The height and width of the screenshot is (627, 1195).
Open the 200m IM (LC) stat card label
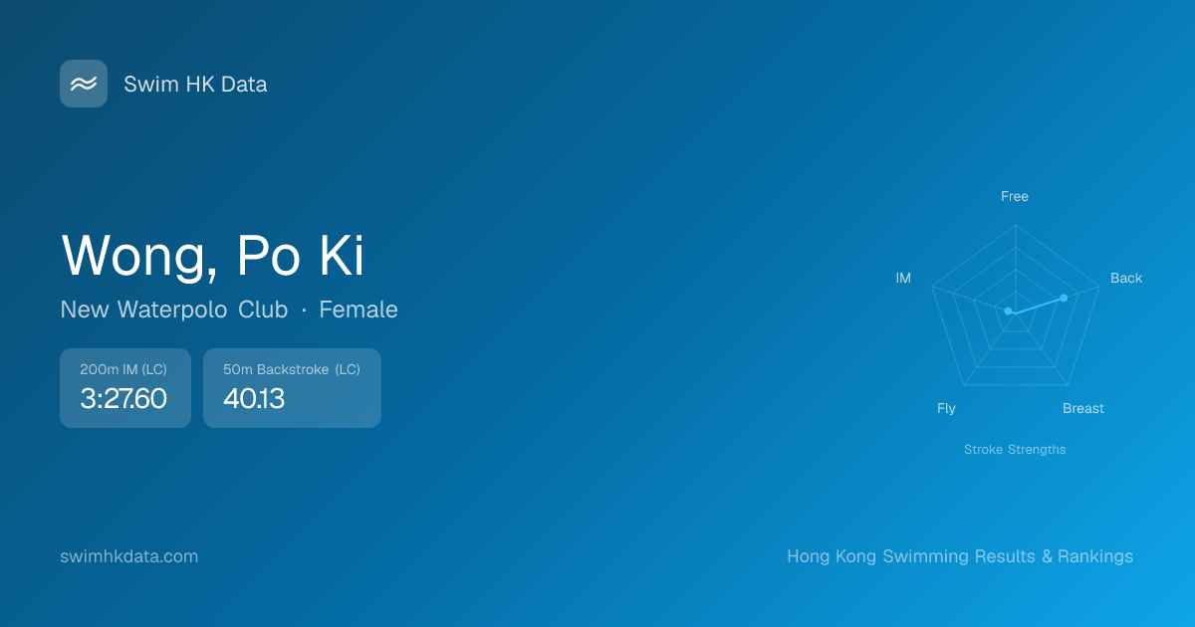[123, 369]
